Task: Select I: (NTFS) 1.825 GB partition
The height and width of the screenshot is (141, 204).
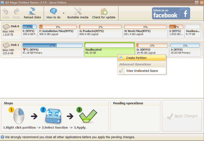Action: (176, 31)
